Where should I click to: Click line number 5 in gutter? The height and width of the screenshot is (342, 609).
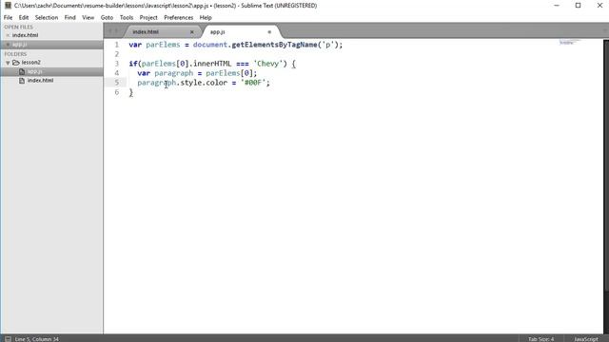click(x=116, y=83)
